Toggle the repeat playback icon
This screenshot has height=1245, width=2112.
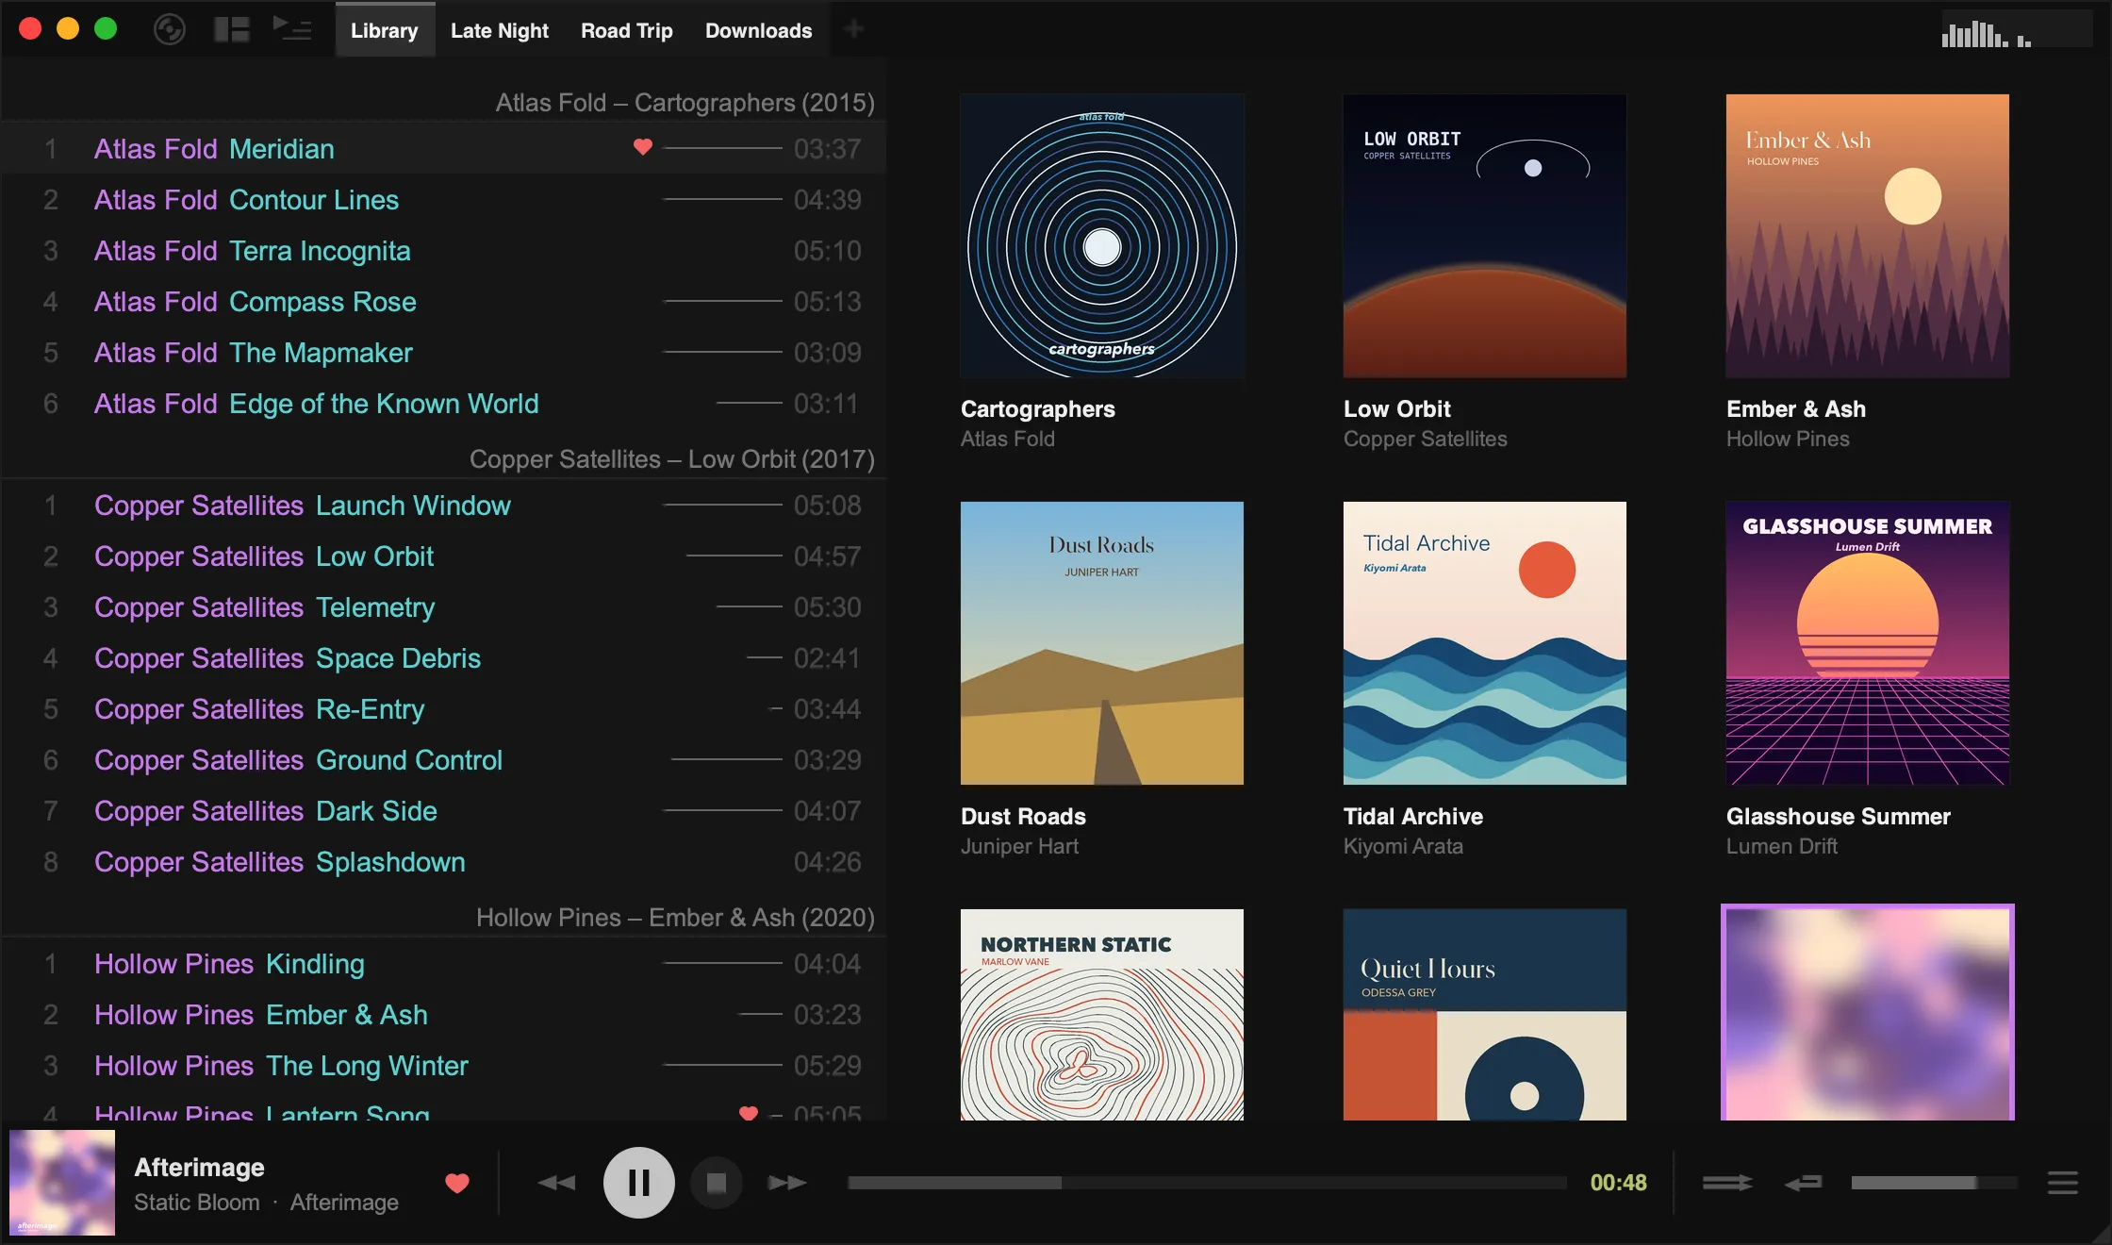[1803, 1183]
